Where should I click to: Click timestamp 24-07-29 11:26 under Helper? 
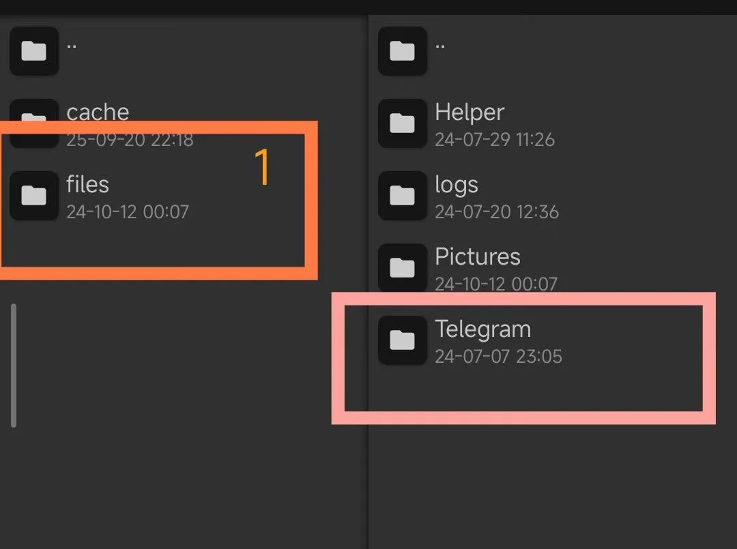coord(495,140)
